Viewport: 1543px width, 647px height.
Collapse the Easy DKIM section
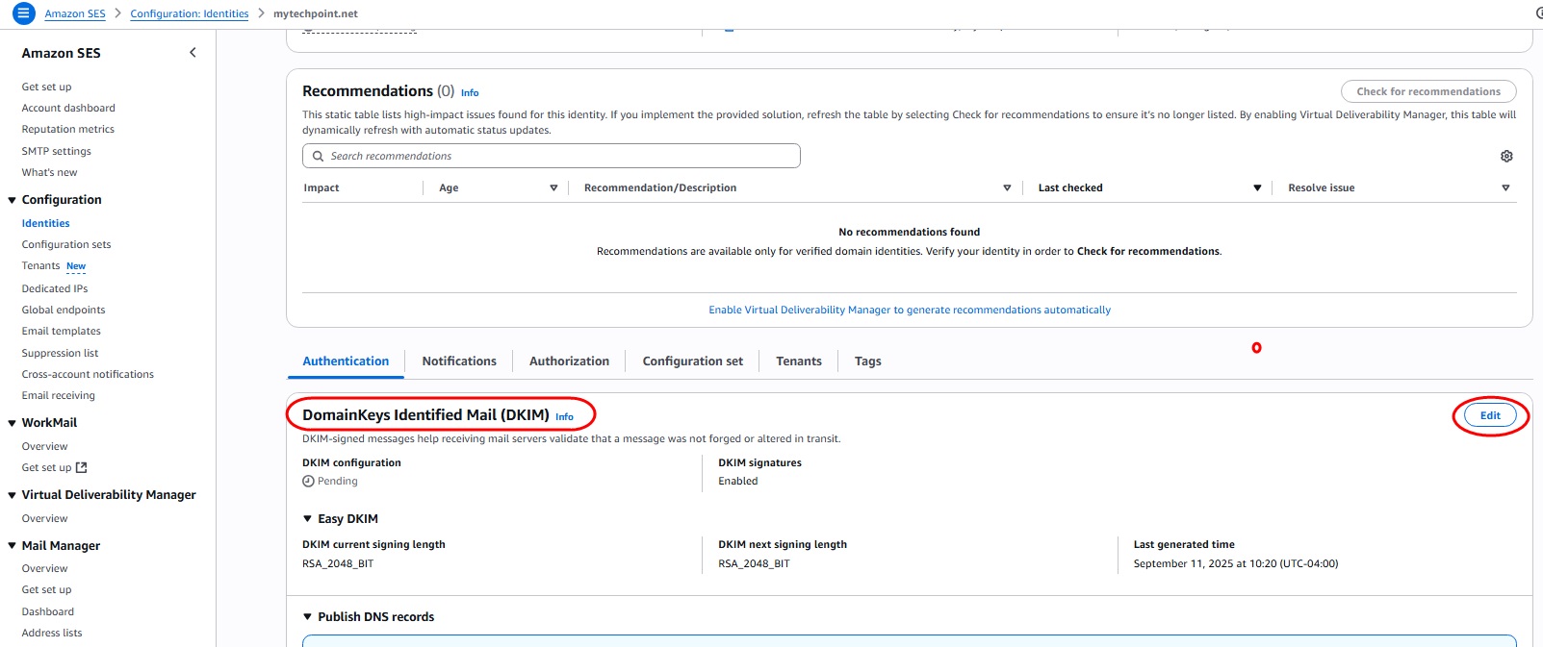(x=308, y=519)
